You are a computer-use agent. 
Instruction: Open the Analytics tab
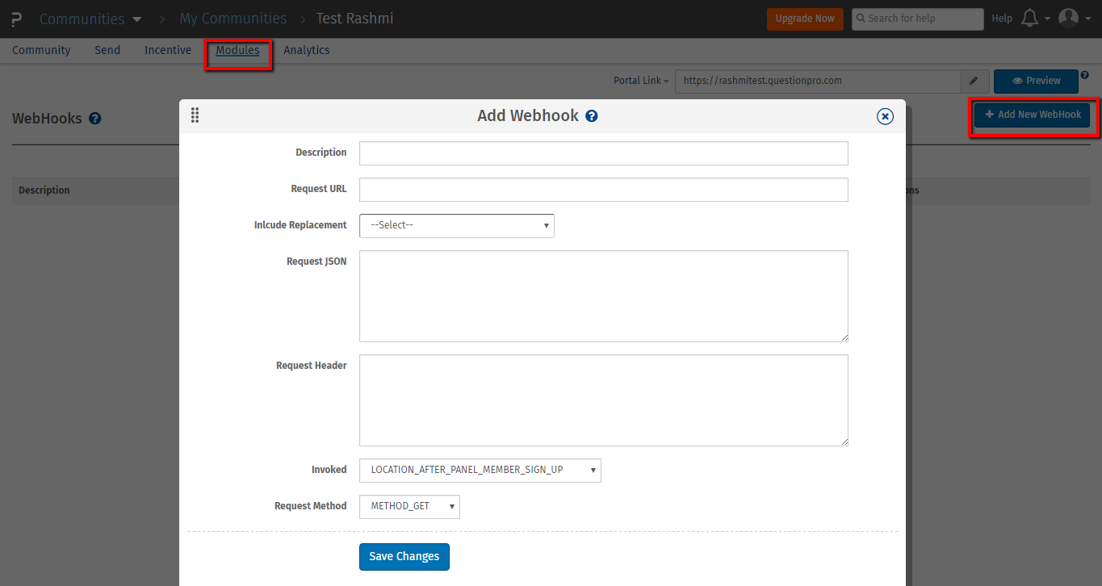coord(307,50)
